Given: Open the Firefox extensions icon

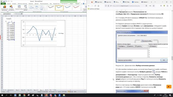Looking at the screenshot, I should [168, 6].
